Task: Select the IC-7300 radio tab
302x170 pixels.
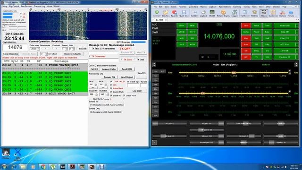Action: click(x=159, y=20)
